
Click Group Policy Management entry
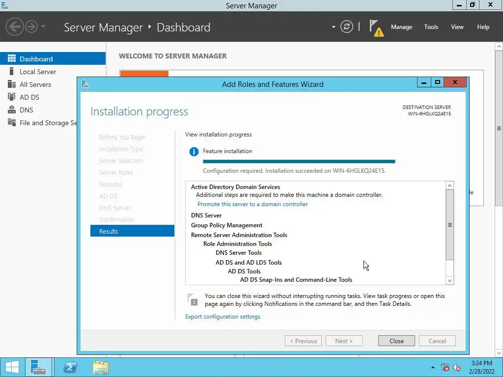pyautogui.click(x=226, y=225)
